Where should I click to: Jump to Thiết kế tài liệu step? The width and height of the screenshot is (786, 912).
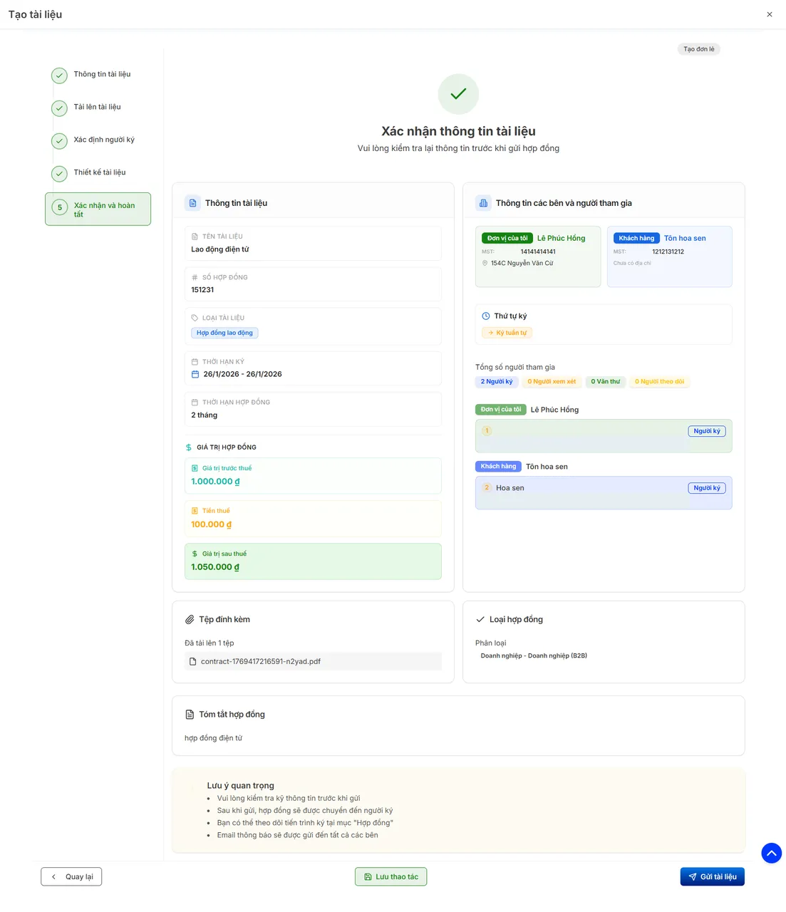click(99, 173)
